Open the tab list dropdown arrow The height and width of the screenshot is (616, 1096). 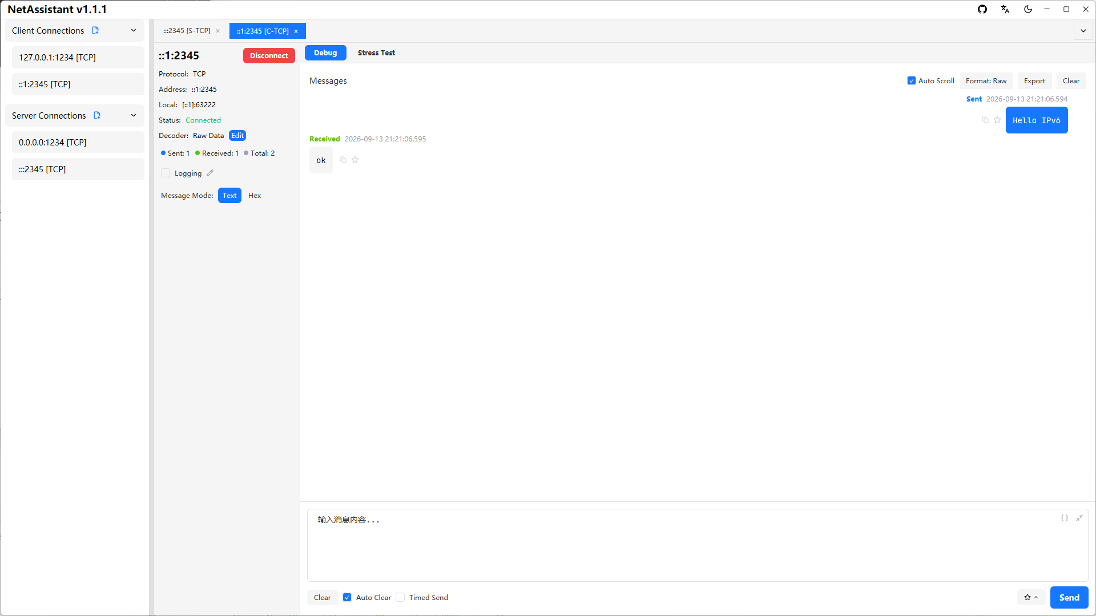[x=1083, y=31]
